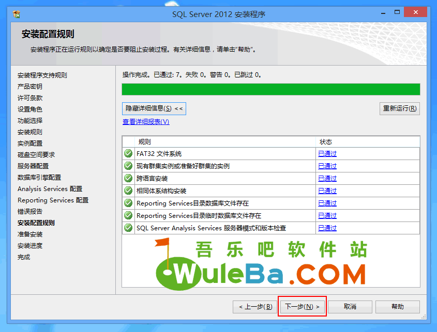Select 服务器配置 step in sidebar
The image size is (437, 332).
[33, 166]
